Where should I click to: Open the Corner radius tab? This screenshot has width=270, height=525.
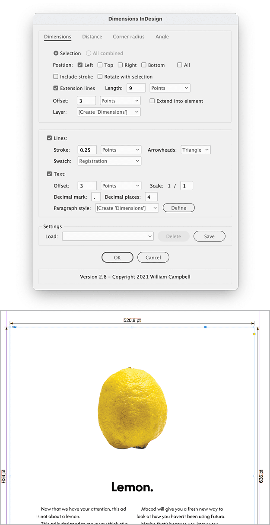click(129, 37)
